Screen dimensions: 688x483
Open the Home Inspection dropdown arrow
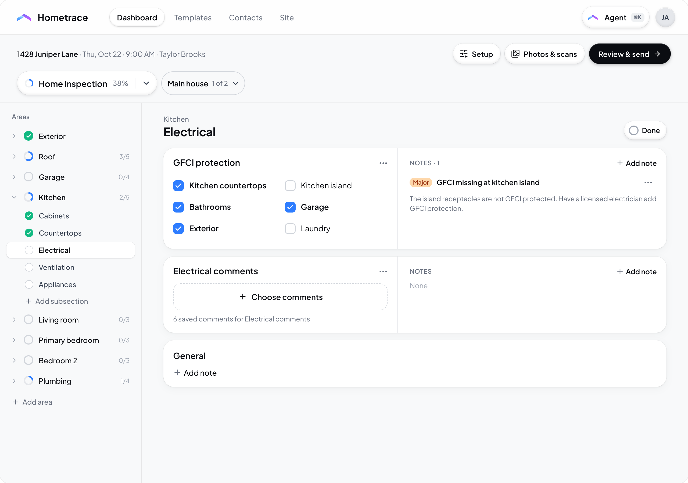[x=146, y=83]
